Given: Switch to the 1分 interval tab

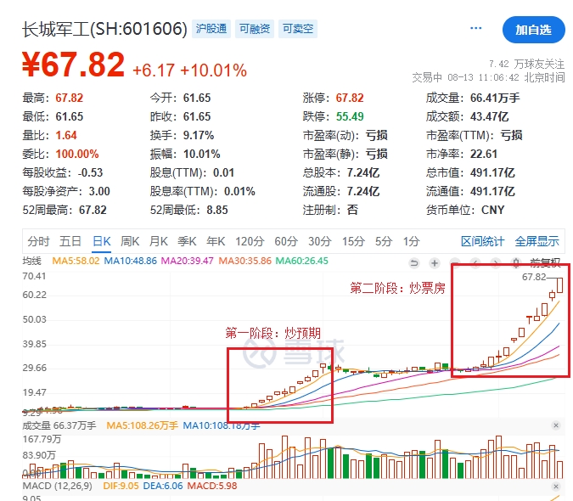Looking at the screenshot, I should tap(411, 241).
